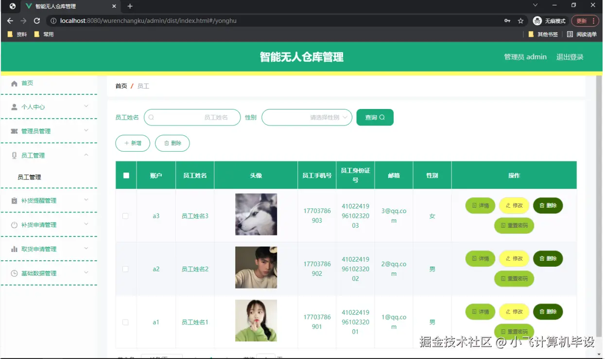Click 详情 button for account a1
Image resolution: width=605 pixels, height=359 pixels.
[480, 312]
